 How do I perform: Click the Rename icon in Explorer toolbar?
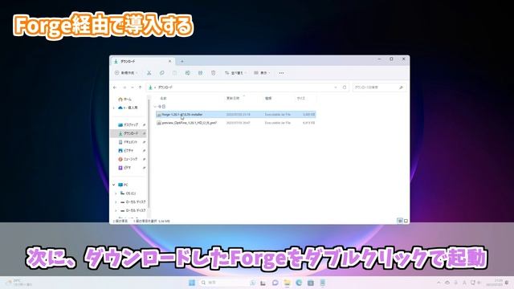click(x=187, y=73)
